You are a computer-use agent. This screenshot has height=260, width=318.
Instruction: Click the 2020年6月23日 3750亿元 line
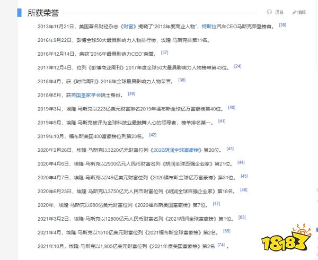pyautogui.click(x=137, y=191)
